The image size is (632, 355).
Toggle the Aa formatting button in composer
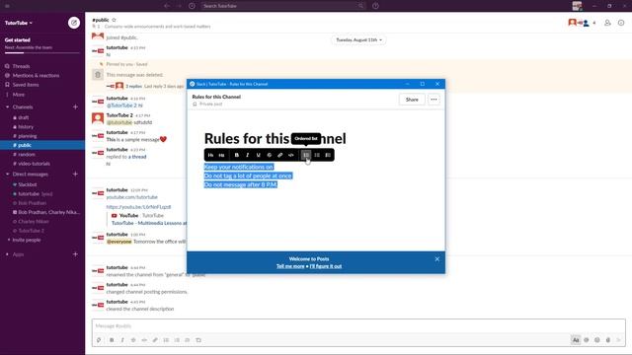[x=576, y=340]
